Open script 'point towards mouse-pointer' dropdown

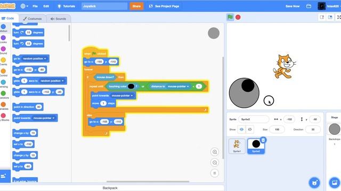pyautogui.click(x=122, y=95)
